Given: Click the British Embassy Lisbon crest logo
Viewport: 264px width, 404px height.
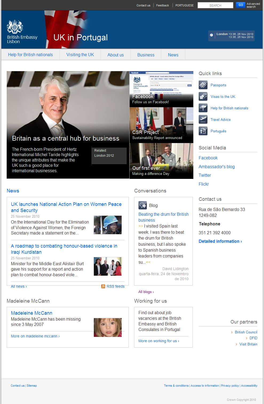Looking at the screenshot, I should click(x=15, y=27).
